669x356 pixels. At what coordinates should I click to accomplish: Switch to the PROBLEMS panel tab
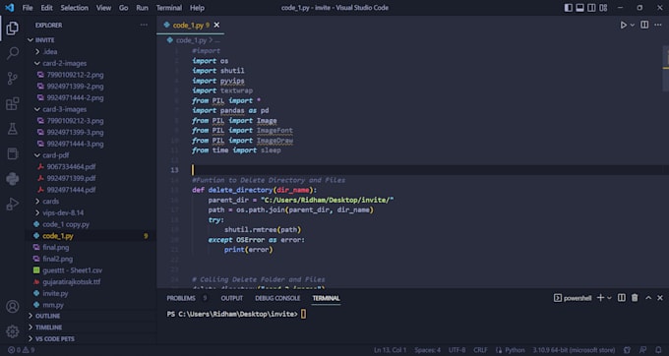point(181,298)
